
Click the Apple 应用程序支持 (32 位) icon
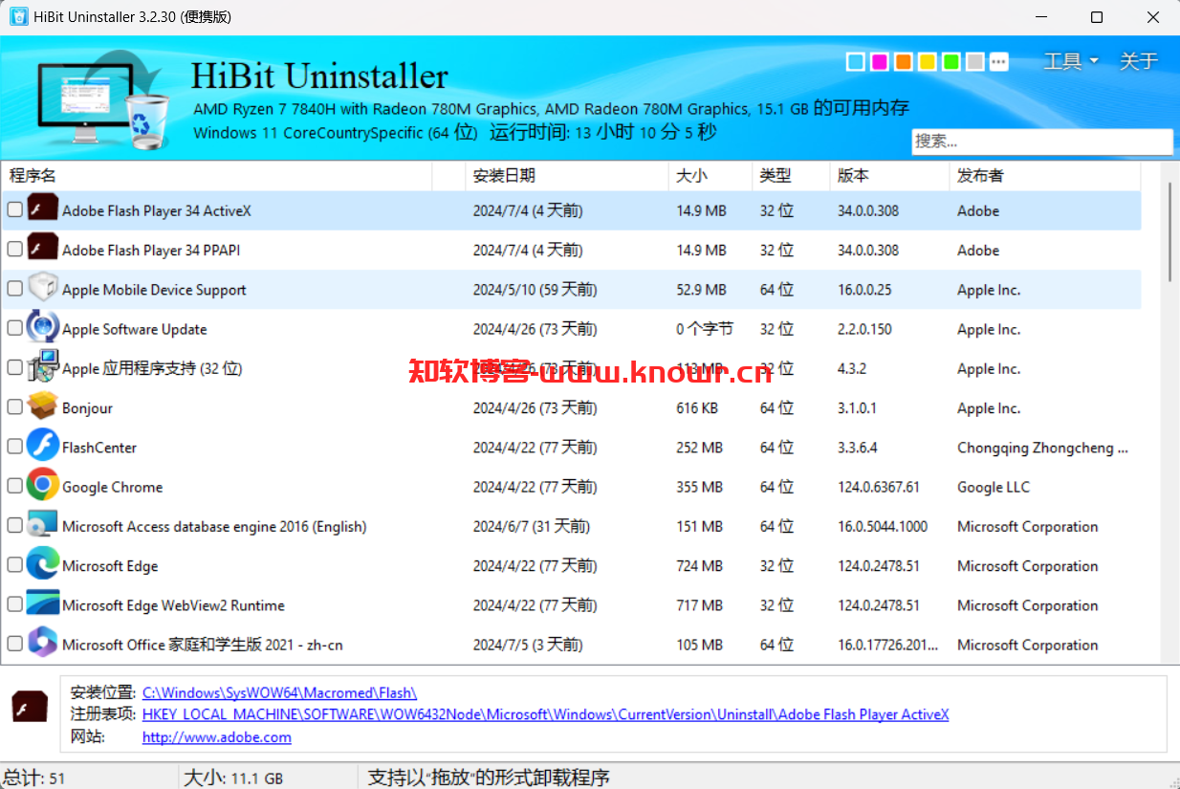pyautogui.click(x=43, y=367)
